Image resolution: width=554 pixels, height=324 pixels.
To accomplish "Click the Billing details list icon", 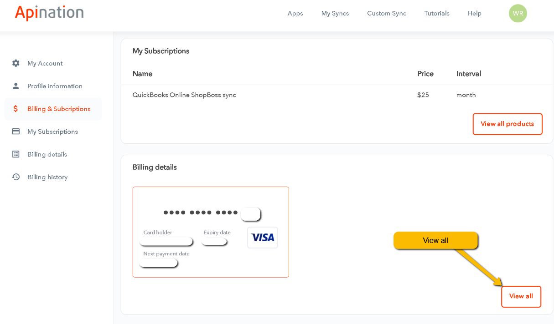I will coord(16,154).
